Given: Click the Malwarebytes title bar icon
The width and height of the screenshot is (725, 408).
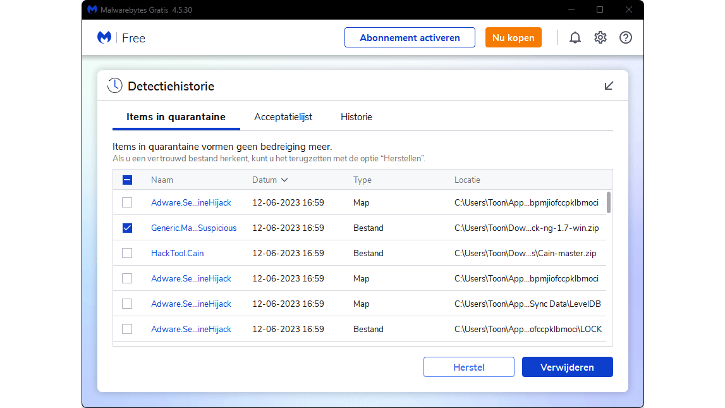Looking at the screenshot, I should tap(92, 9).
